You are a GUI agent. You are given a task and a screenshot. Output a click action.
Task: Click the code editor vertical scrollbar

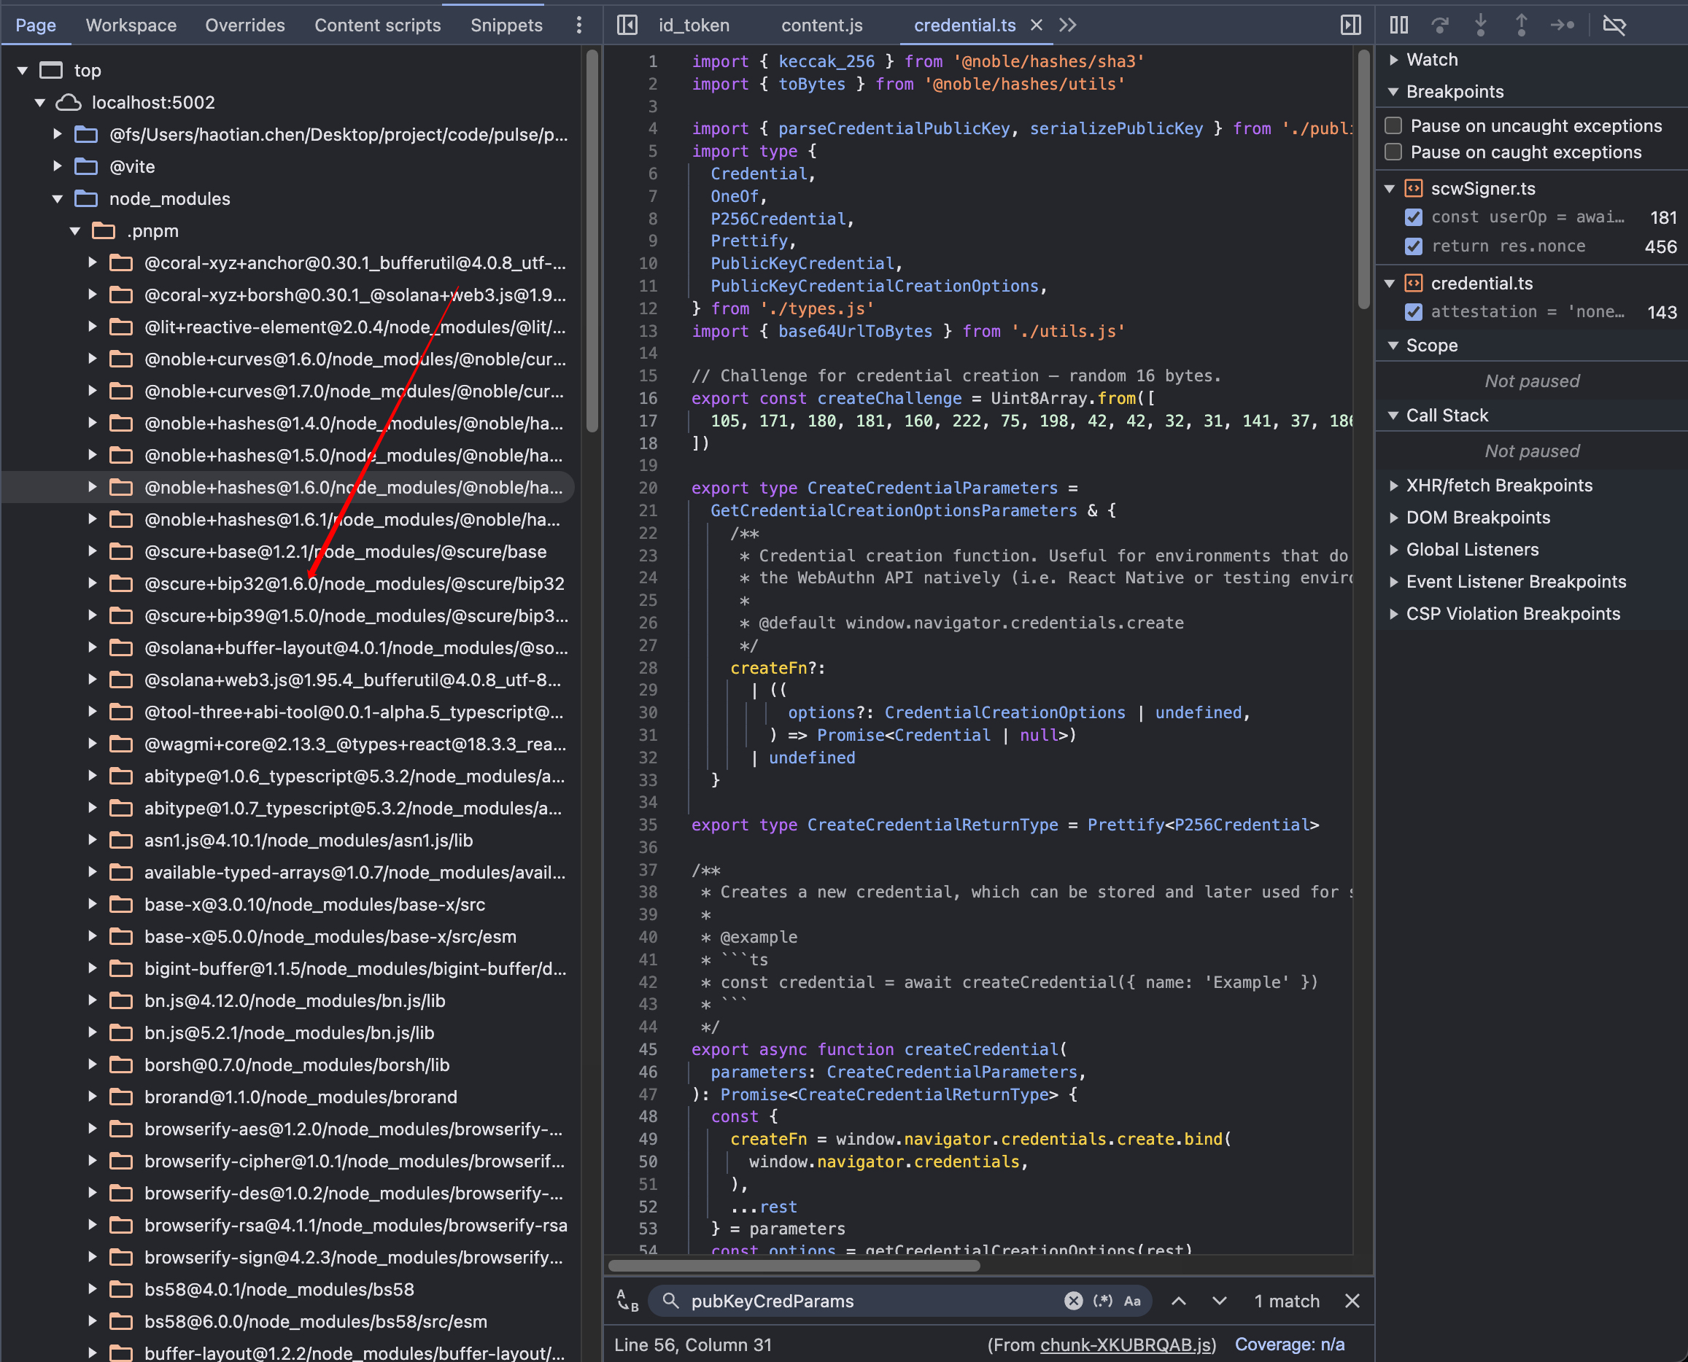tap(1364, 179)
